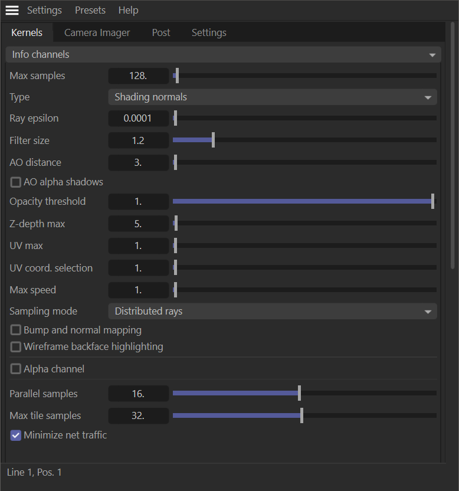
Task: Open Sampling mode dropdown showing Distributed rays
Action: pyautogui.click(x=272, y=311)
